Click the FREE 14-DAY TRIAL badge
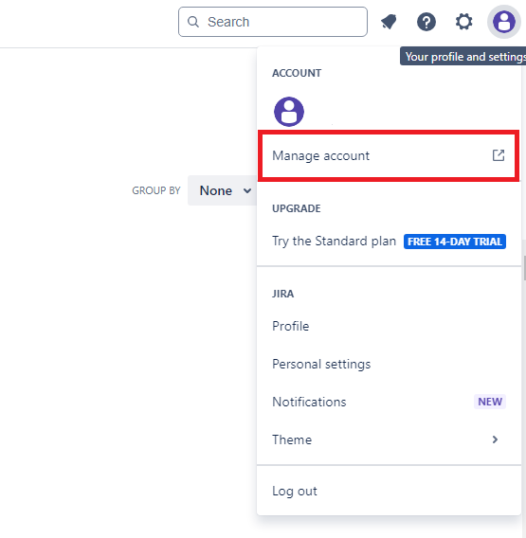This screenshot has height=538, width=526. (x=455, y=242)
